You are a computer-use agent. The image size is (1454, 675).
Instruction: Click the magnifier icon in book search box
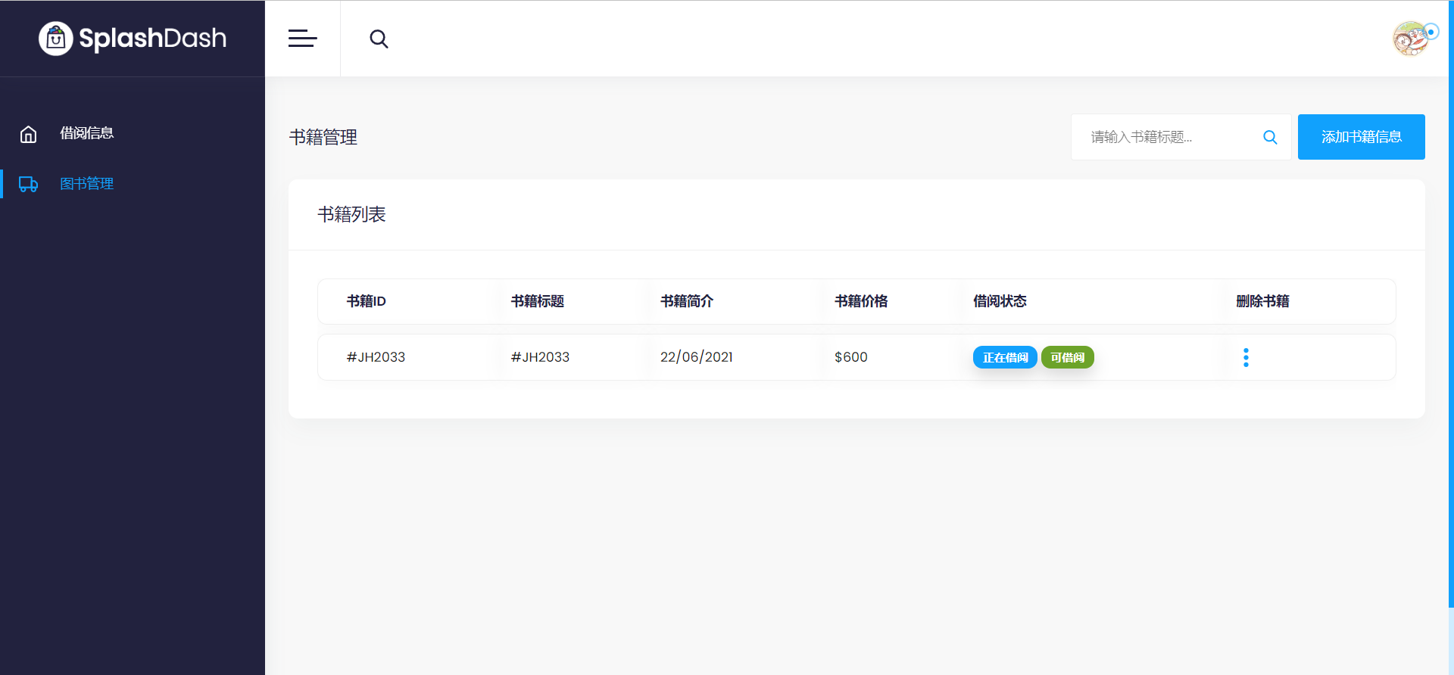tap(1270, 137)
